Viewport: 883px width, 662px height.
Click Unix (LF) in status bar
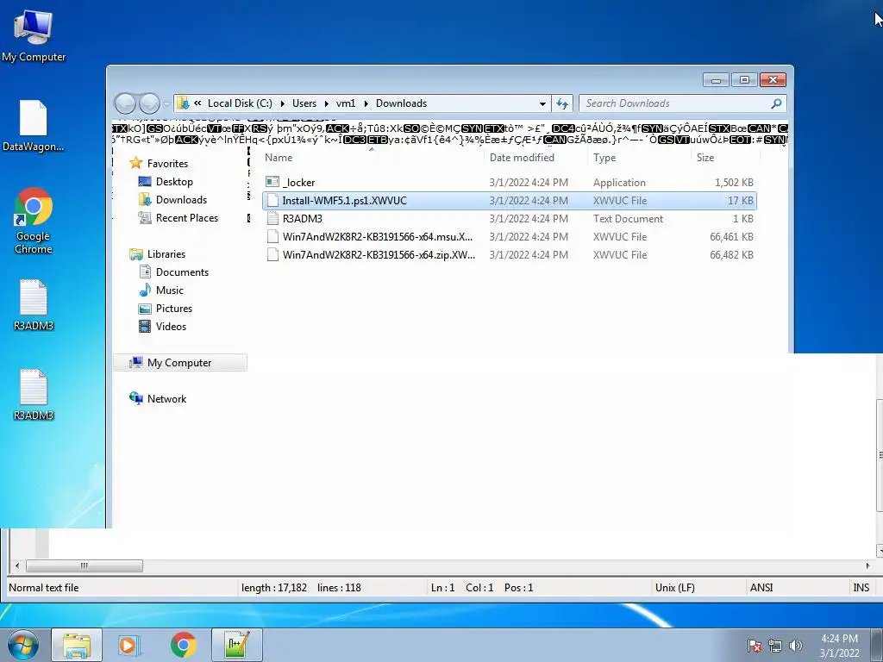coord(674,588)
